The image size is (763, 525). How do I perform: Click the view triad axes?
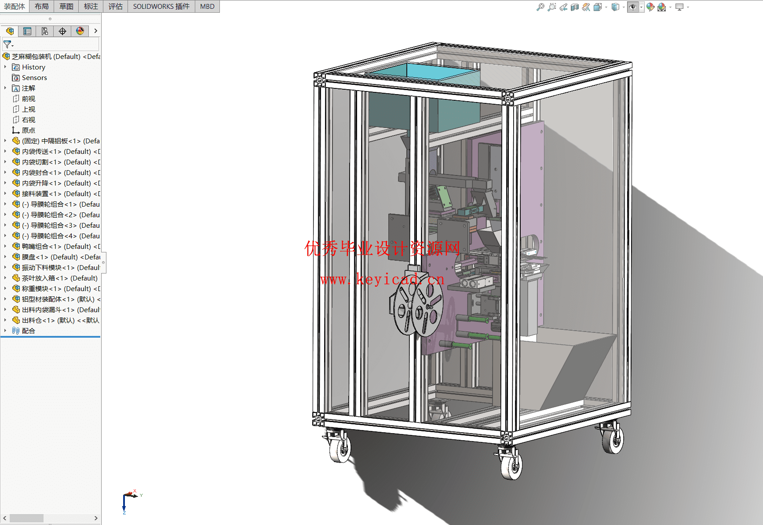click(x=131, y=501)
